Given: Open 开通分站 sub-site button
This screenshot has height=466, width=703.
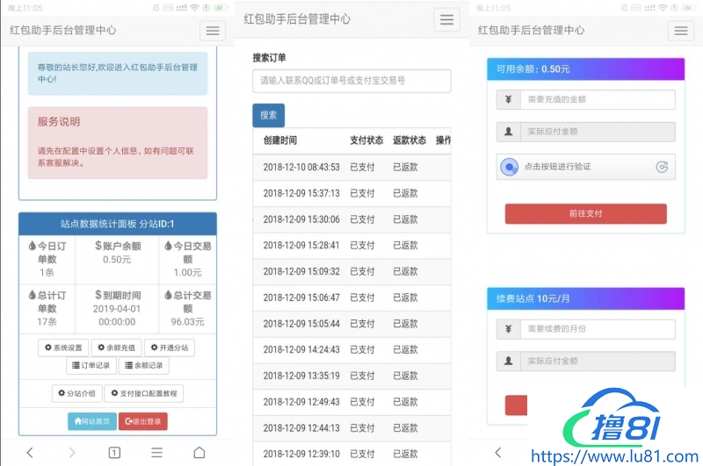Looking at the screenshot, I should click(169, 348).
